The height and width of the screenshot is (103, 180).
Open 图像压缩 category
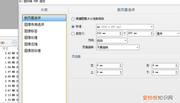tap(44, 44)
